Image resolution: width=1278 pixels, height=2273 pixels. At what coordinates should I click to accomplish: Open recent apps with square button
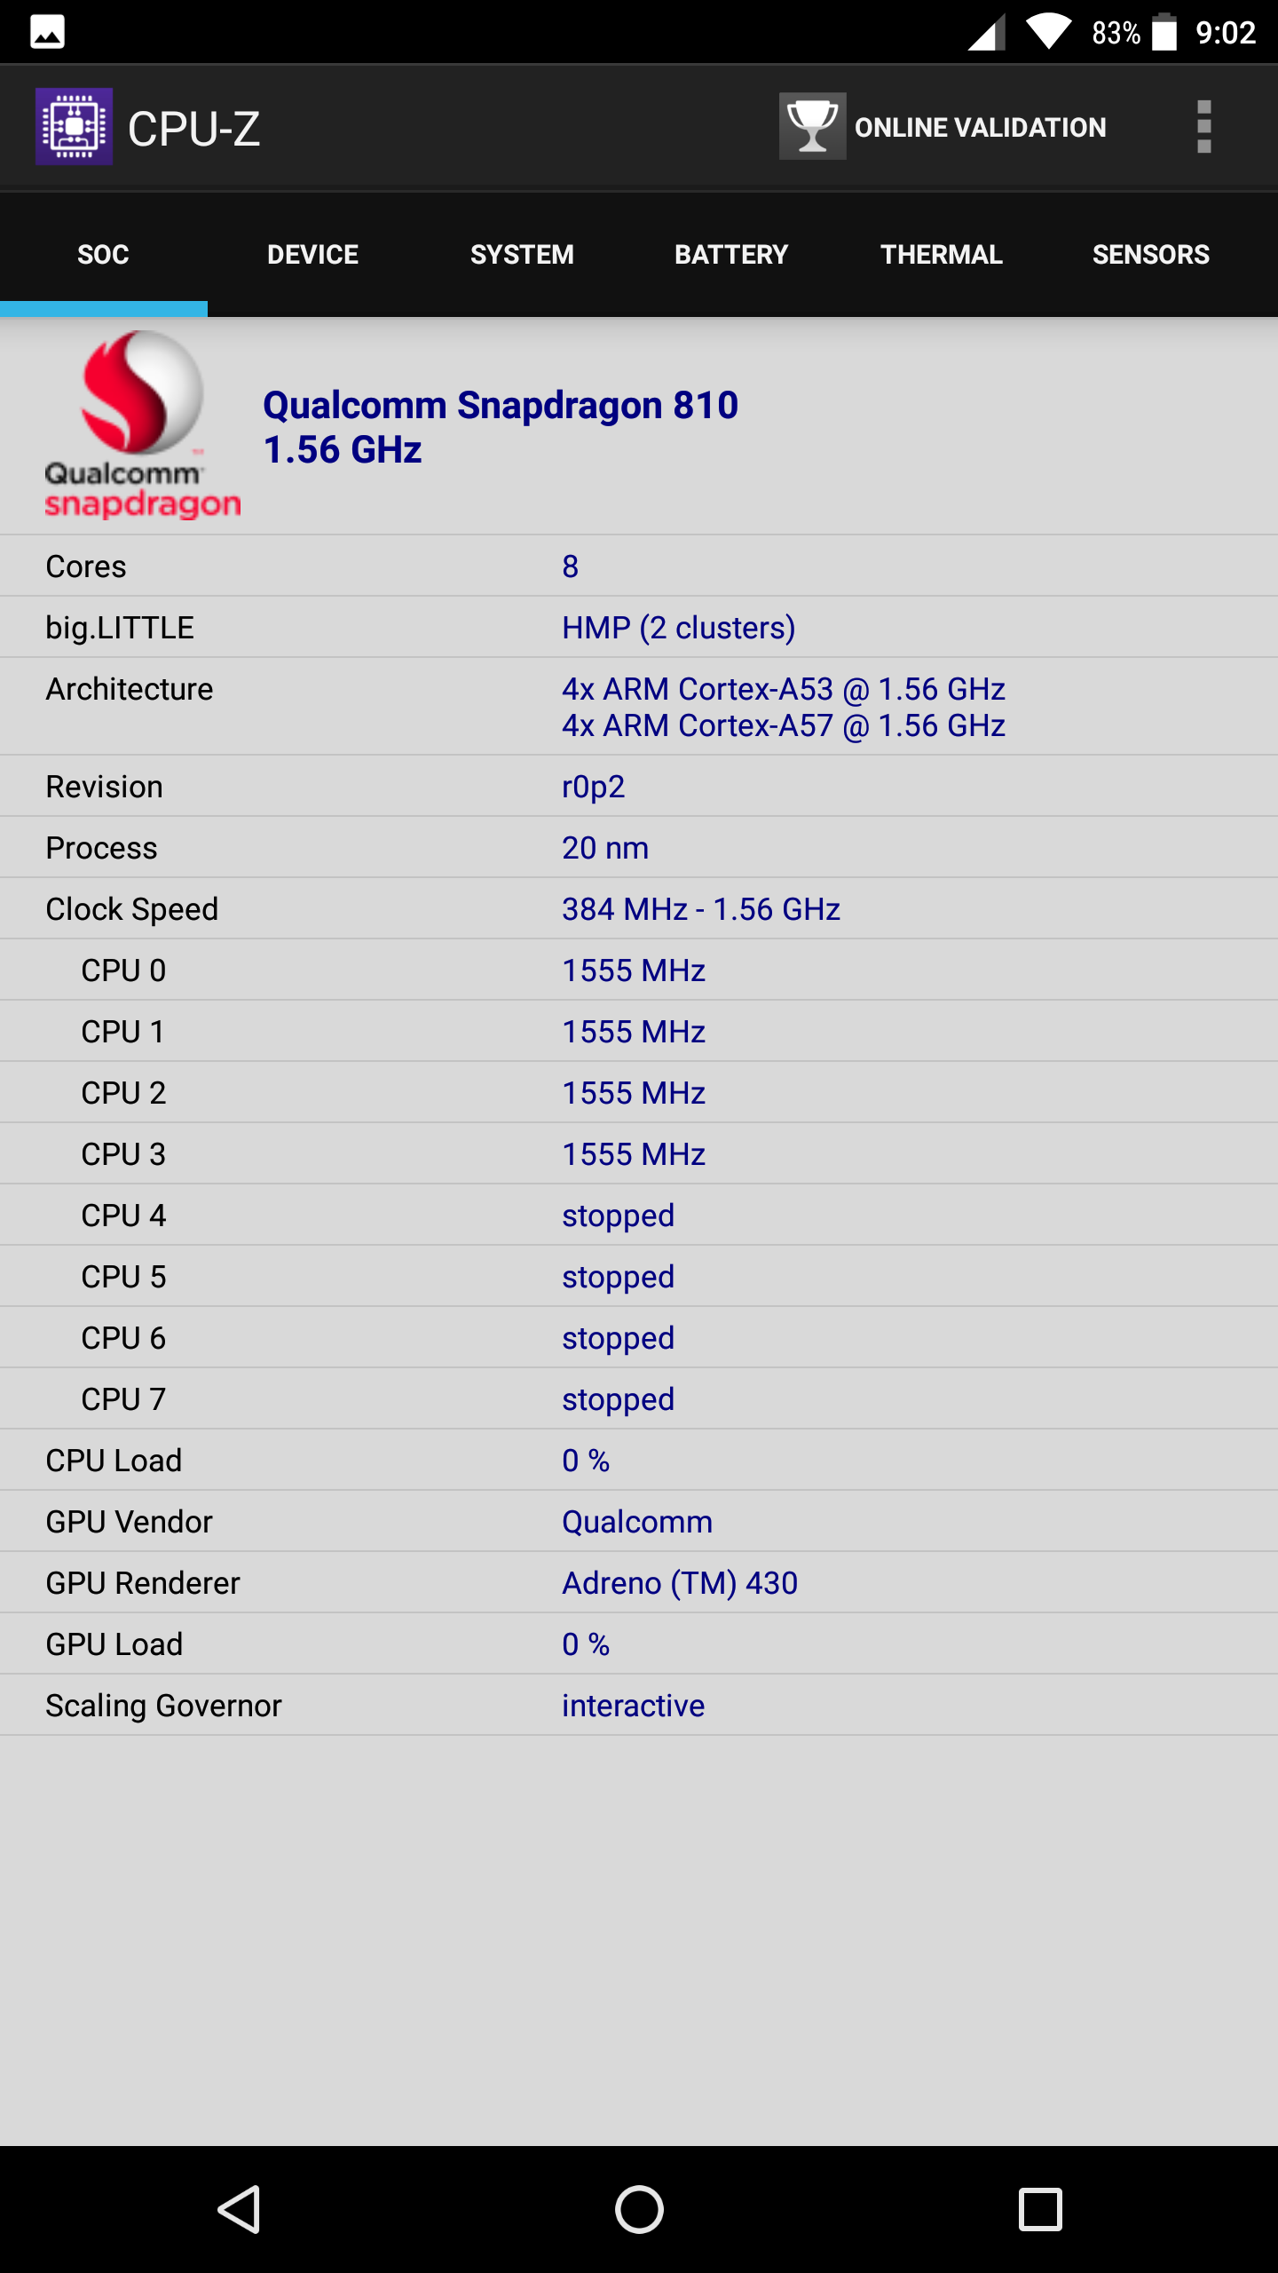[1040, 2209]
